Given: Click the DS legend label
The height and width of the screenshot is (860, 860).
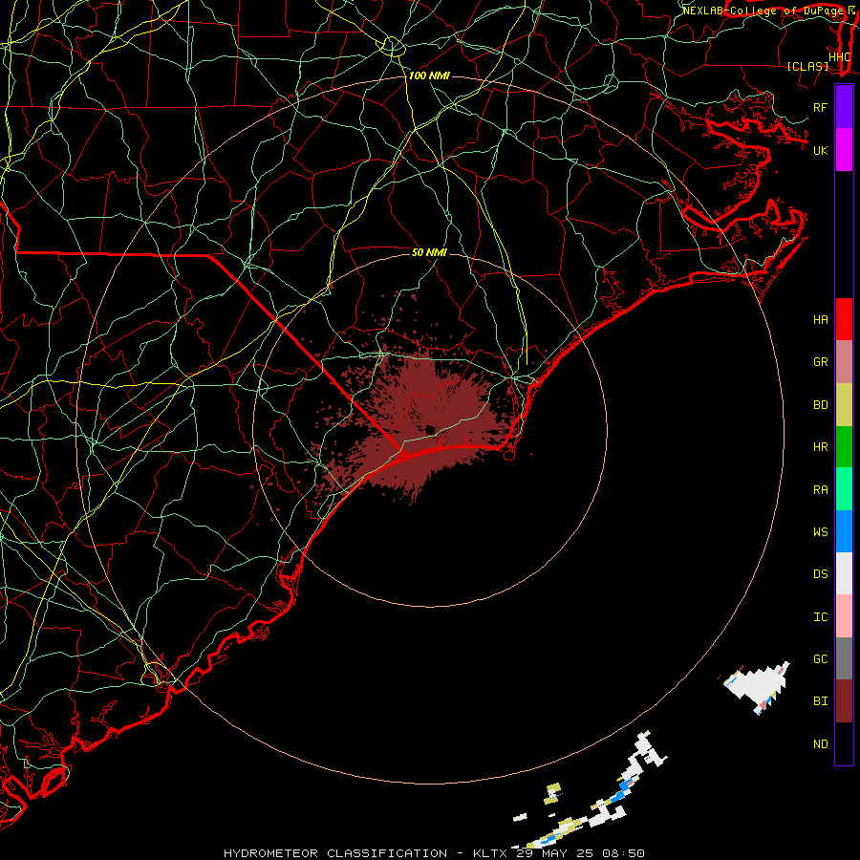Looking at the screenshot, I should pos(821,574).
